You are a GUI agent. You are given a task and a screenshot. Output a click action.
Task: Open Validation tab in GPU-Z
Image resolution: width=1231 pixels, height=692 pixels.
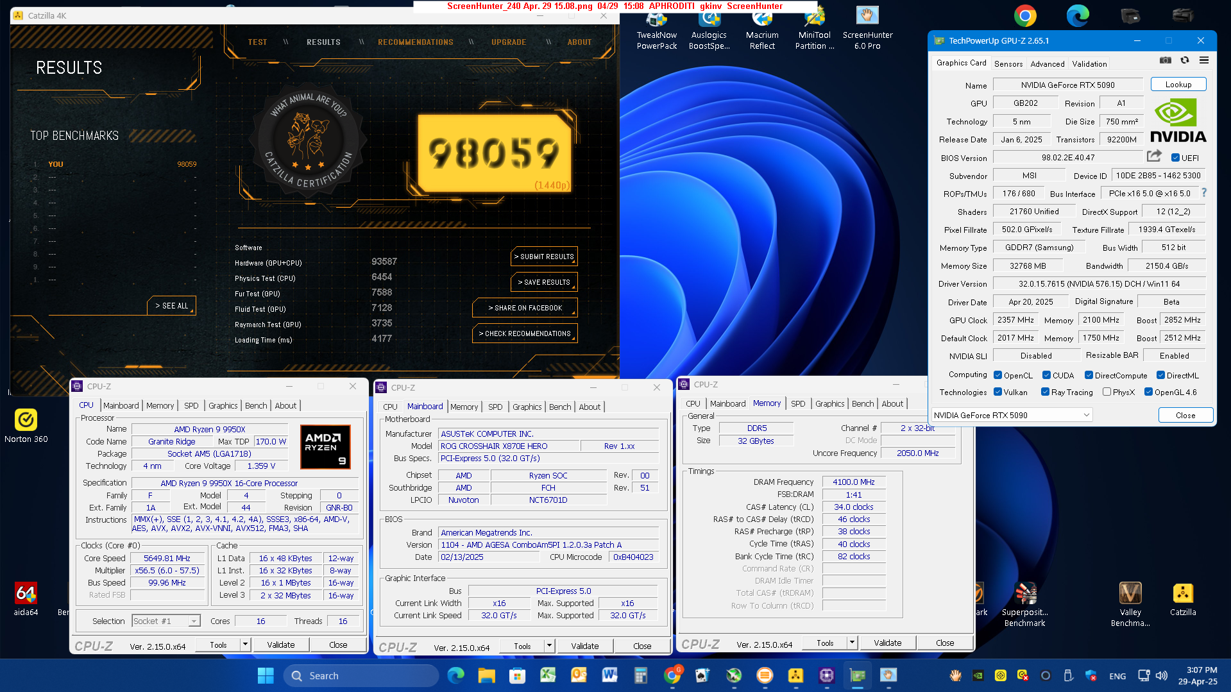click(x=1089, y=63)
